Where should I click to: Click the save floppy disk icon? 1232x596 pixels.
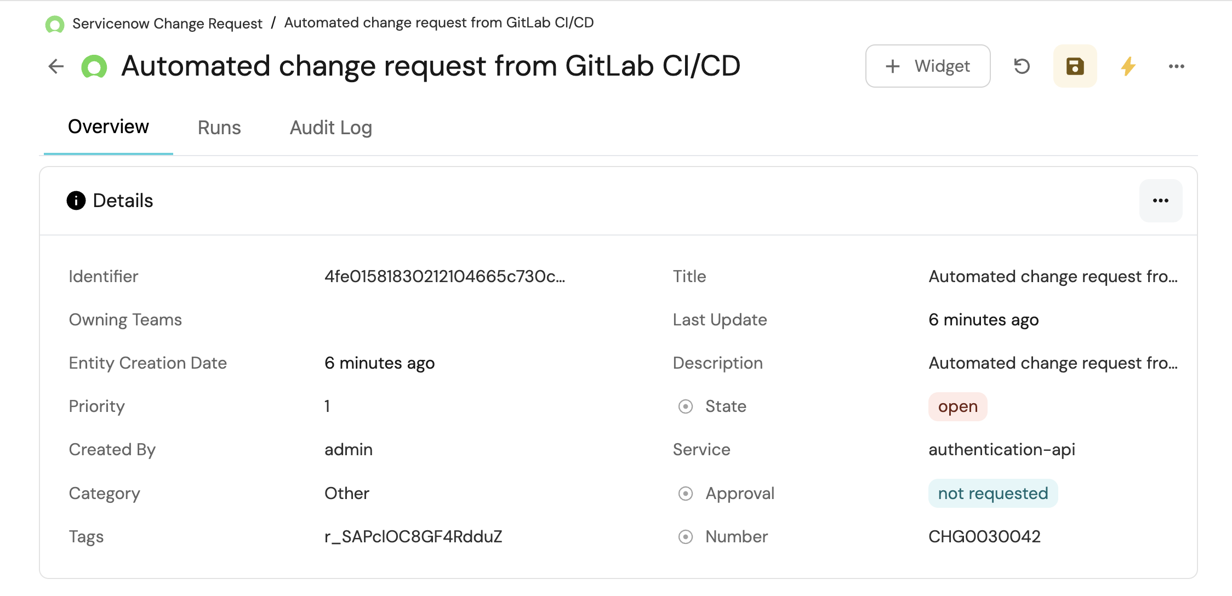click(1075, 66)
